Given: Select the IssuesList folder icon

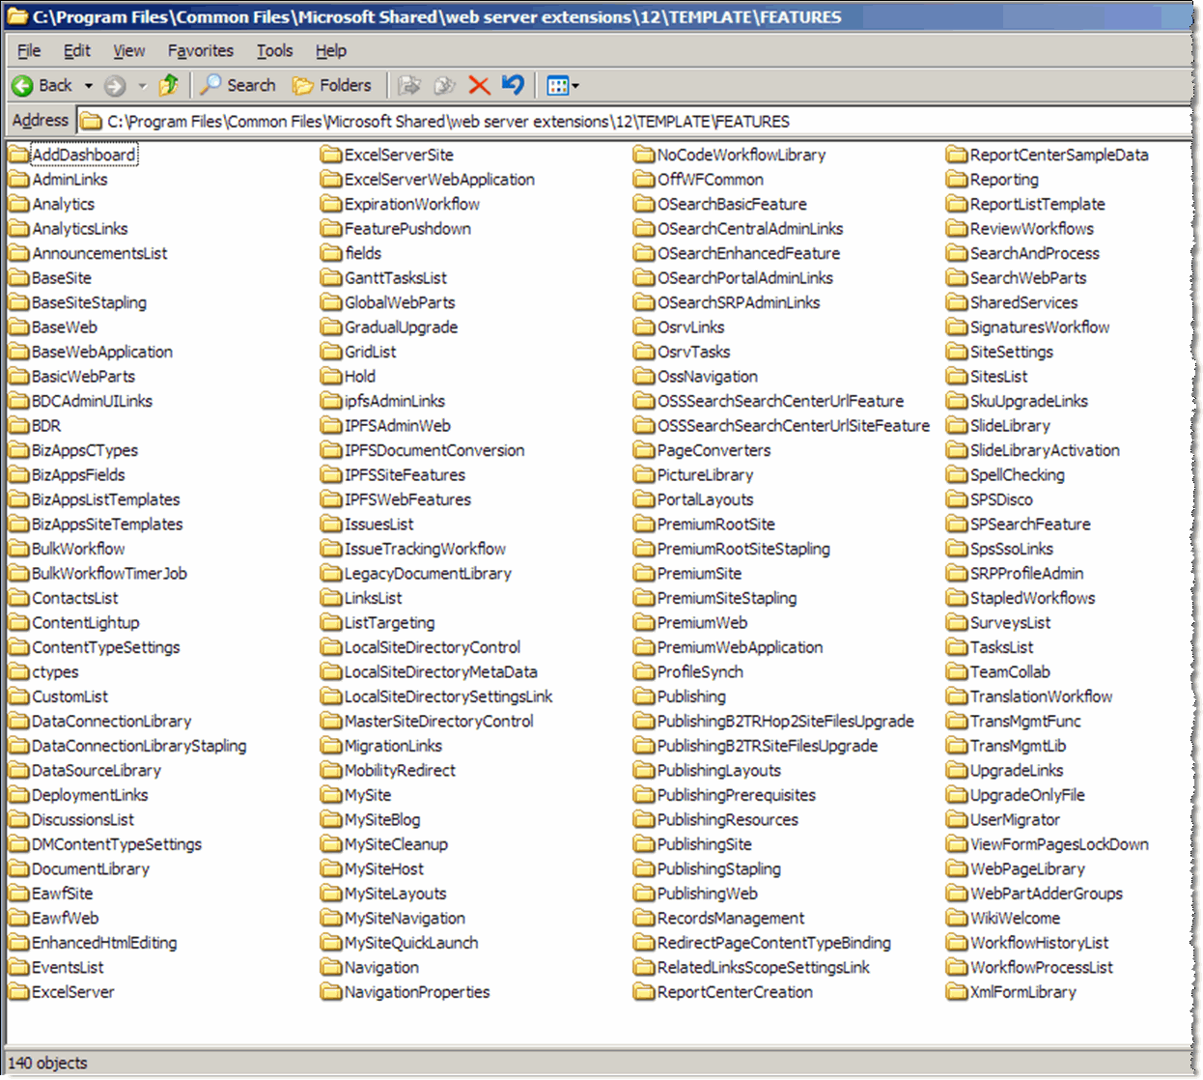Looking at the screenshot, I should pyautogui.click(x=331, y=525).
